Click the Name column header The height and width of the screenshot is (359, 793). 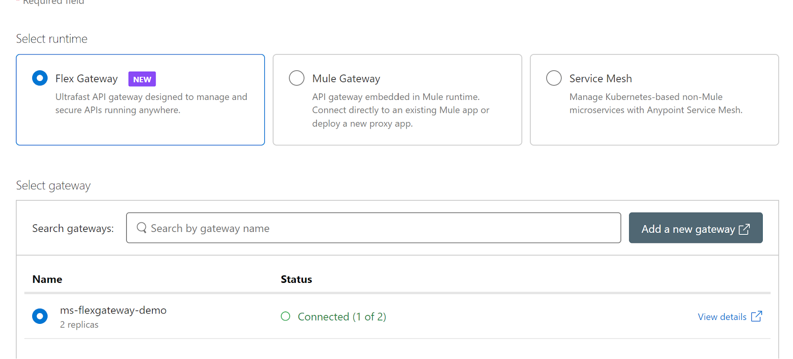click(x=47, y=279)
